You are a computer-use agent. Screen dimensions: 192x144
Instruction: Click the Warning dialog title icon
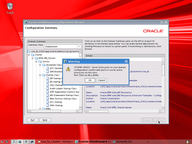coord(65,61)
